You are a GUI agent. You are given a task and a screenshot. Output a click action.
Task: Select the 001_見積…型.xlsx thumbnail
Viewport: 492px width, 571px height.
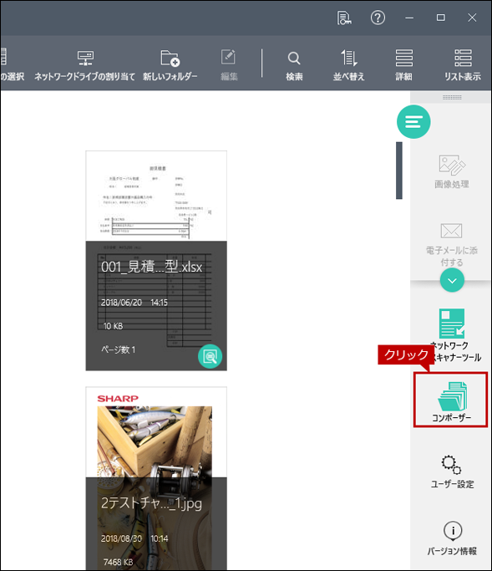click(156, 260)
